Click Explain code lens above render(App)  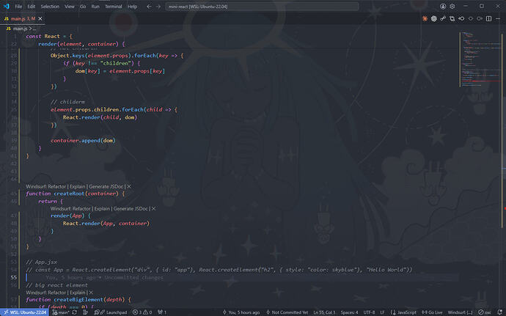point(102,209)
